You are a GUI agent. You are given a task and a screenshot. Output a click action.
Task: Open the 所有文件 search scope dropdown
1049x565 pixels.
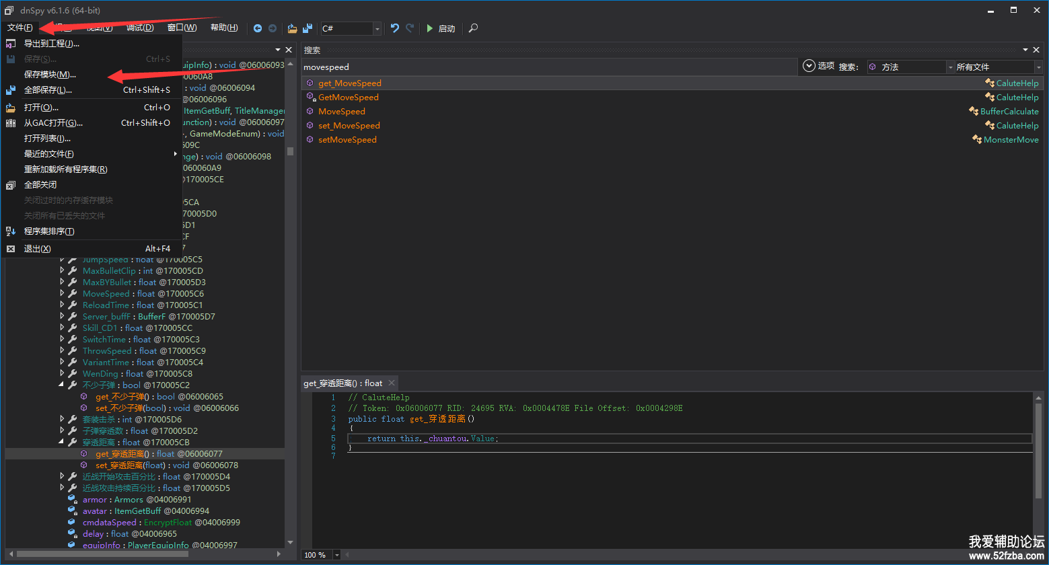(x=1038, y=67)
